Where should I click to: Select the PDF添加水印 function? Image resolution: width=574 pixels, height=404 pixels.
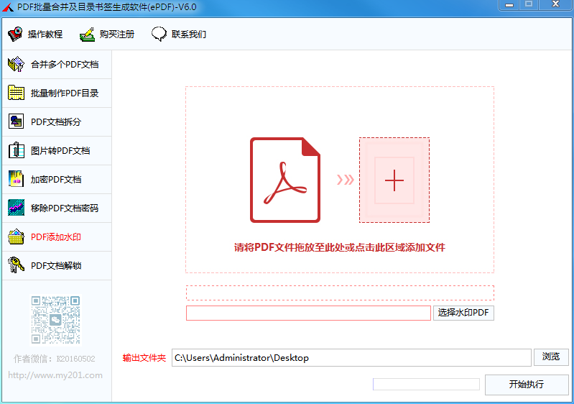(x=57, y=237)
